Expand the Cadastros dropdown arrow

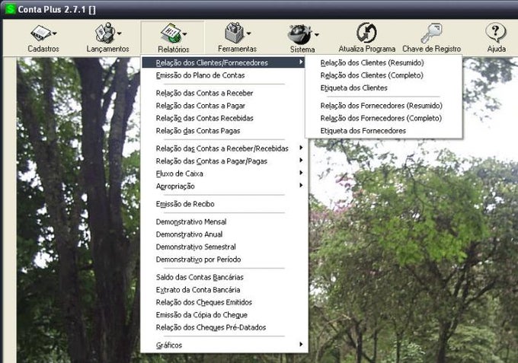(55, 33)
